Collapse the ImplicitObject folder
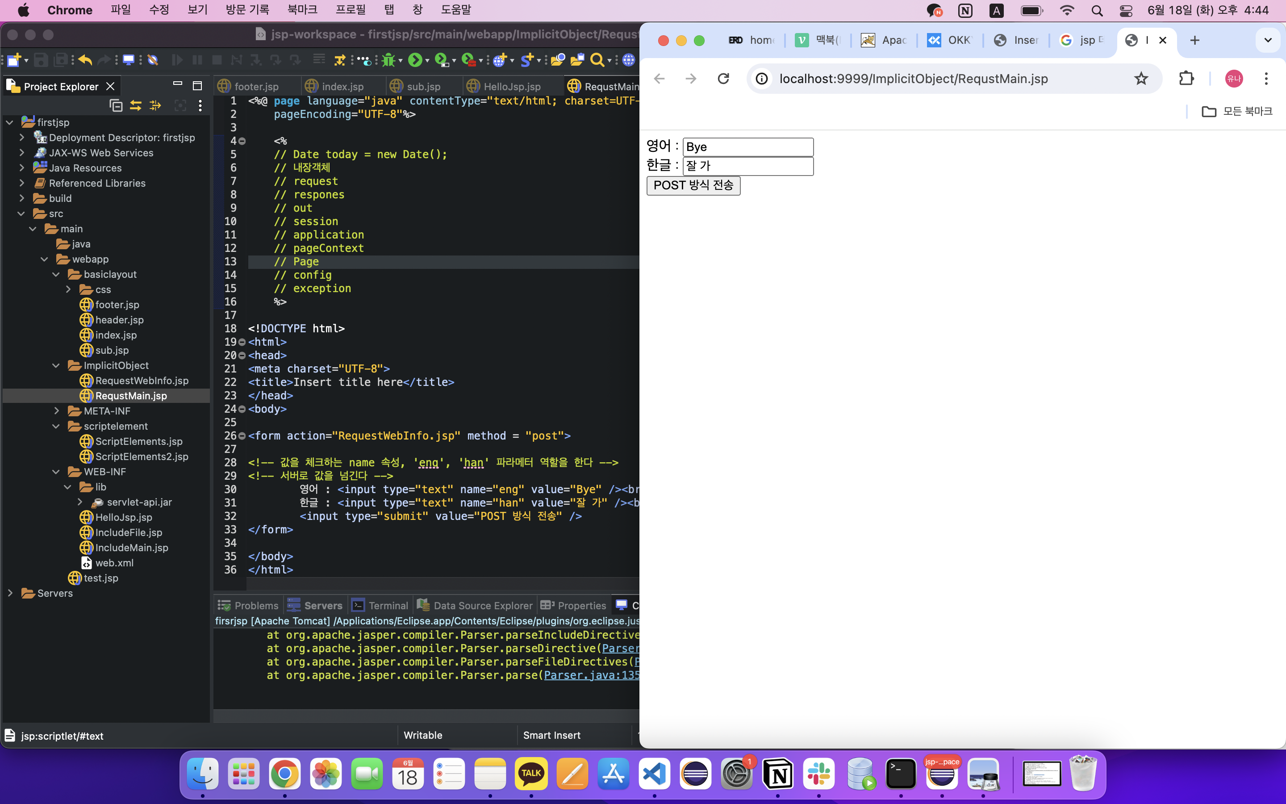Viewport: 1286px width, 804px height. [x=56, y=365]
